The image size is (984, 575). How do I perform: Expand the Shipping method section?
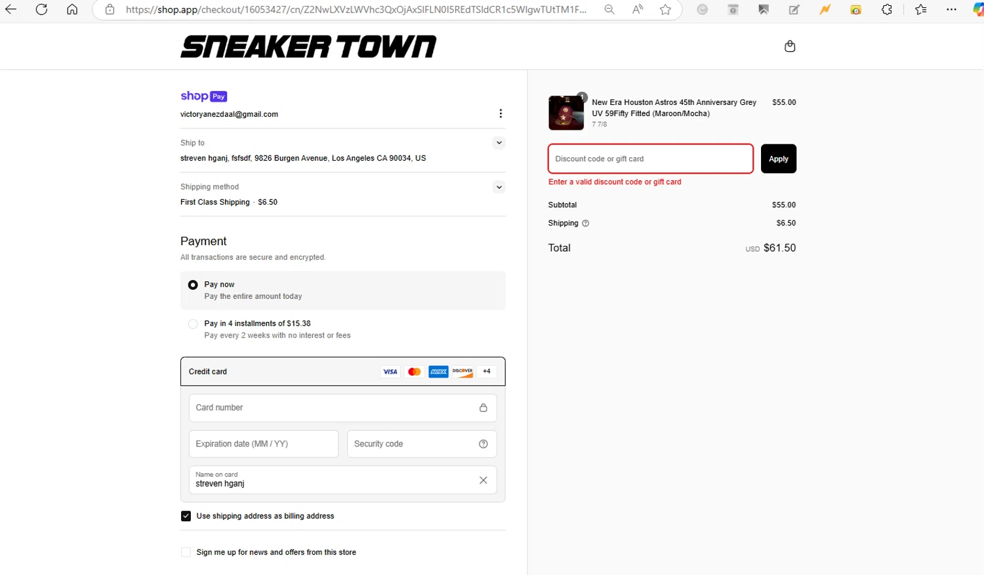[499, 187]
